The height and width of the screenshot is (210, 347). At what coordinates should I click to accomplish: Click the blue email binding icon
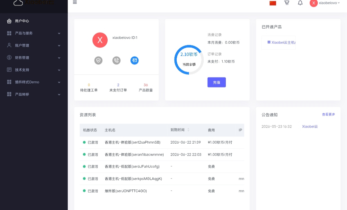135,60
